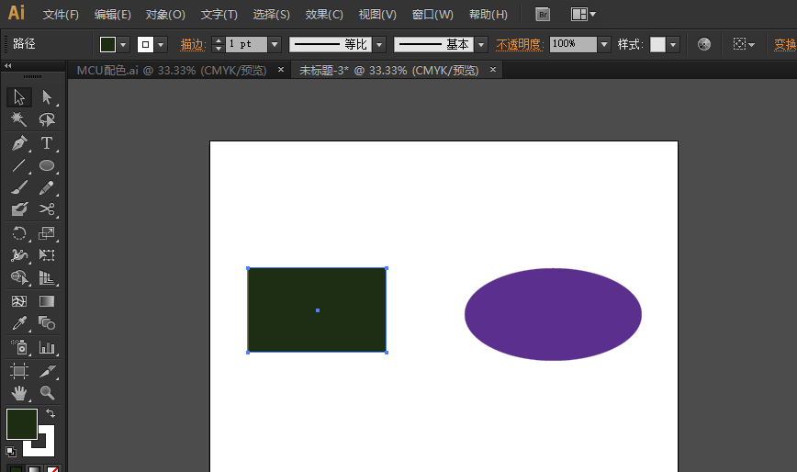Swap fill and stroke colors

pyautogui.click(x=51, y=413)
